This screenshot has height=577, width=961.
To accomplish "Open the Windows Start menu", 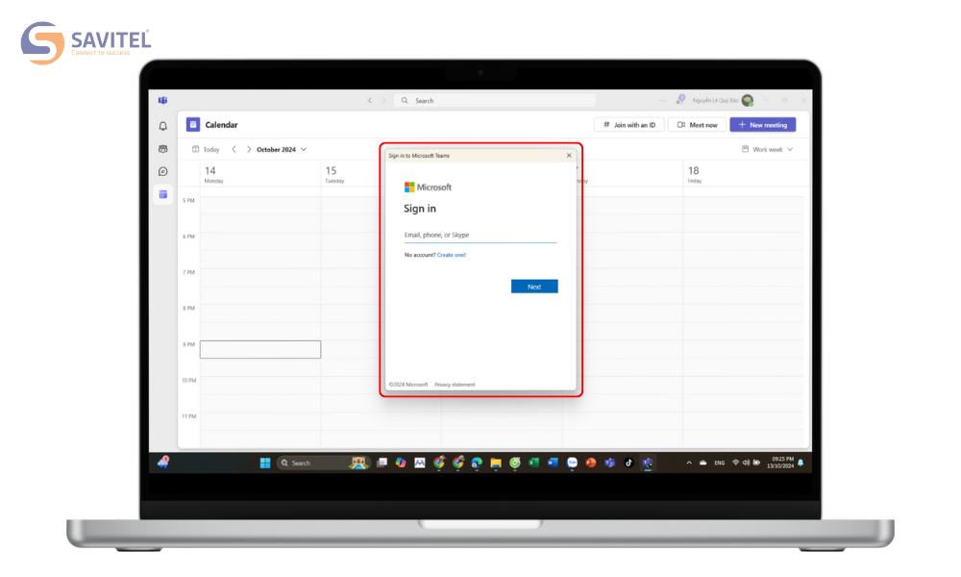I will coord(265,463).
